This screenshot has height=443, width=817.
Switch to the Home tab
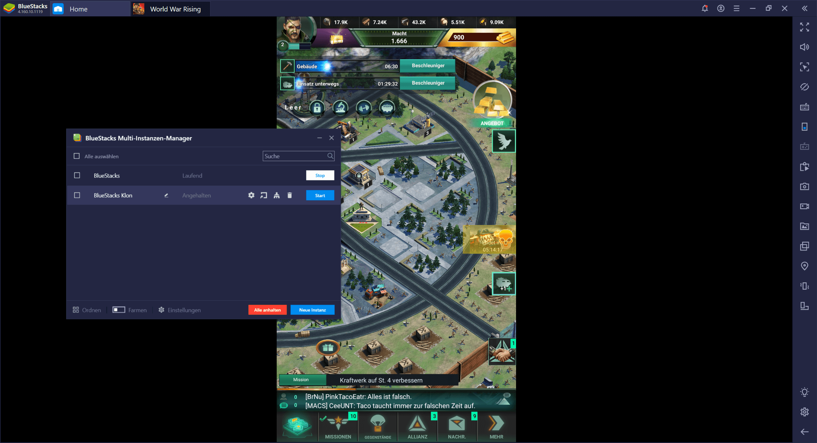[90, 9]
